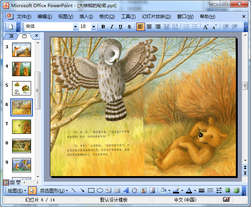Open the 工具(T) menu
The width and height of the screenshot is (251, 207).
[128, 17]
